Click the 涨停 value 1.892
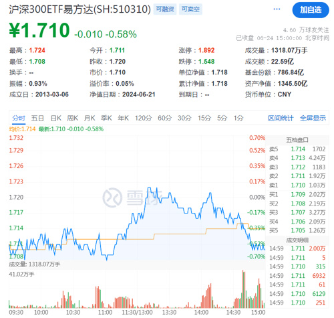 [x=206, y=50]
